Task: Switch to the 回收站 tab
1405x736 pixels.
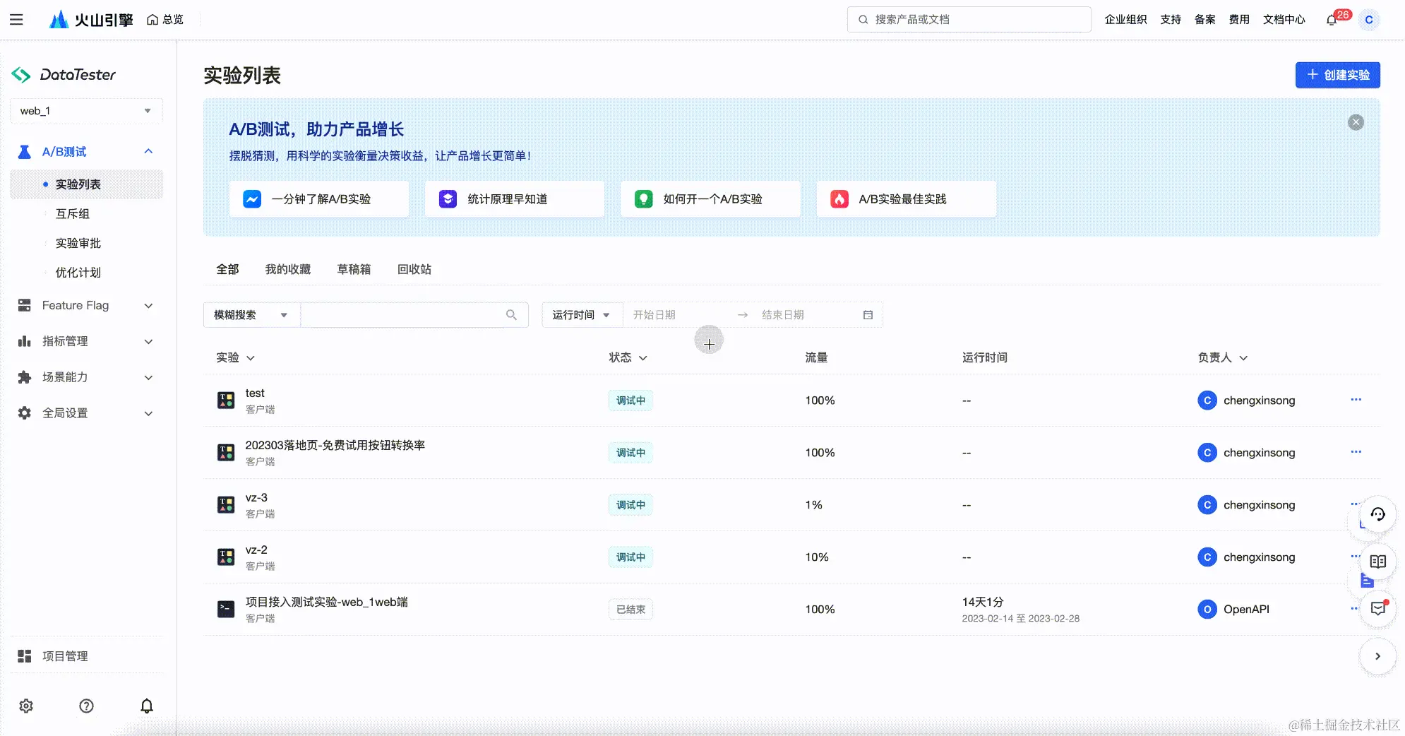Action: point(414,269)
